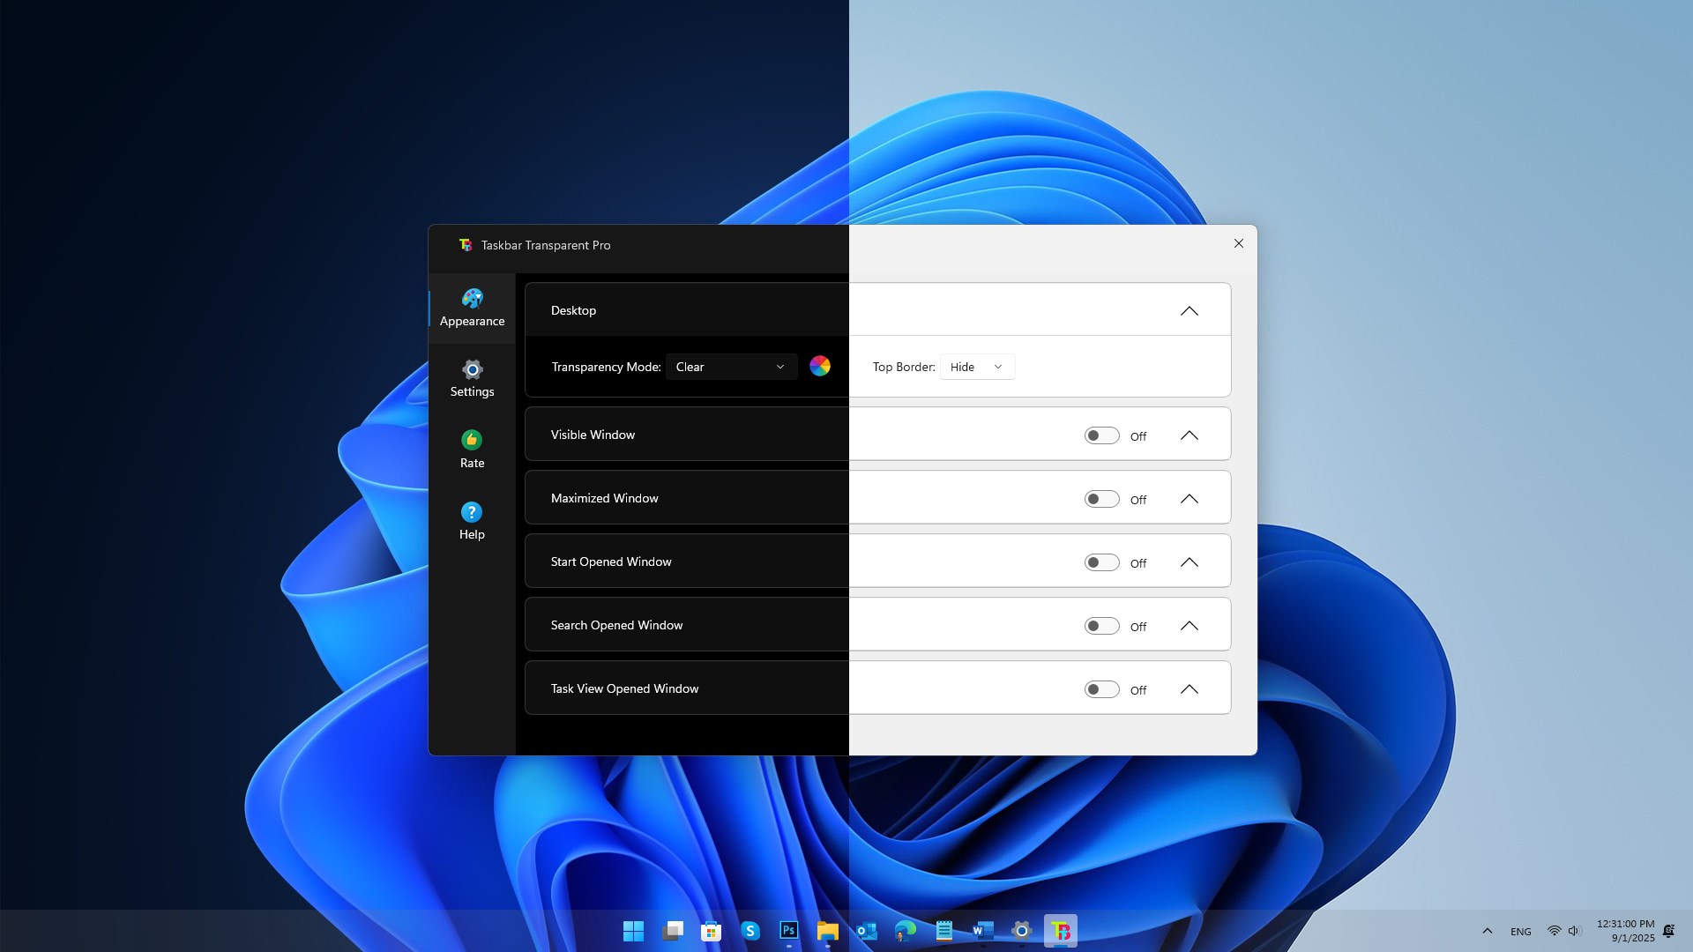Toggle the Visible Window switch
The width and height of the screenshot is (1693, 952).
1101,435
